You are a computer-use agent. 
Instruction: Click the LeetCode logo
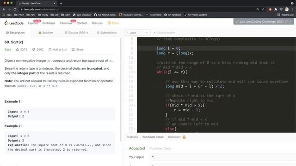(x=14, y=23)
